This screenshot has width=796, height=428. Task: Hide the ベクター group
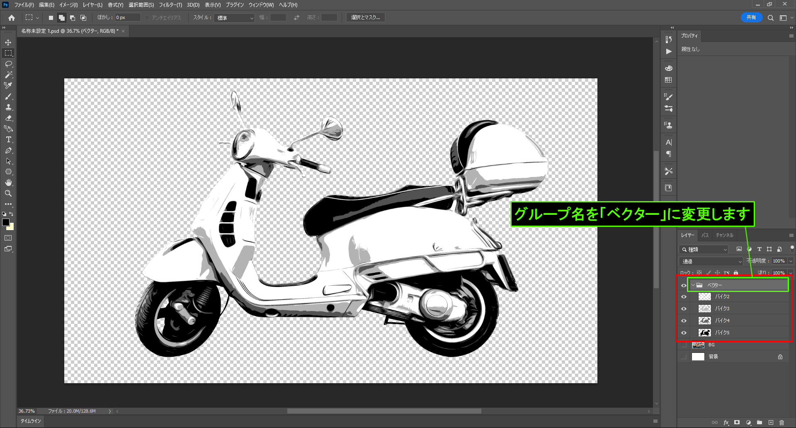point(684,285)
